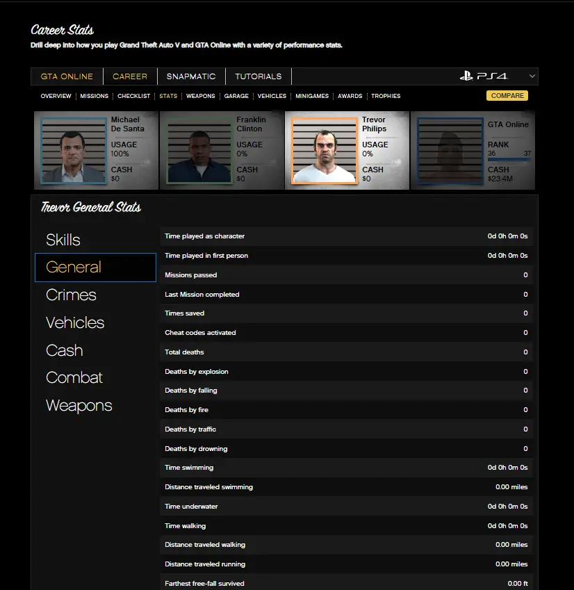
Task: Go to the TUTORIALS tab
Action: point(259,76)
